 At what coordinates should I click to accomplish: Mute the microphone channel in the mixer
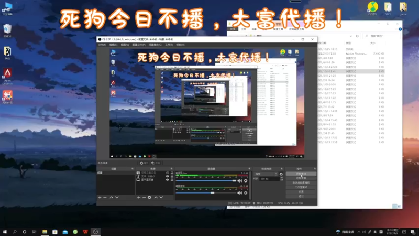tap(240, 181)
